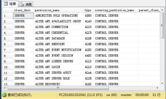
Task: Click the horizontal scrollbar thumb
Action: [x=58, y=88]
